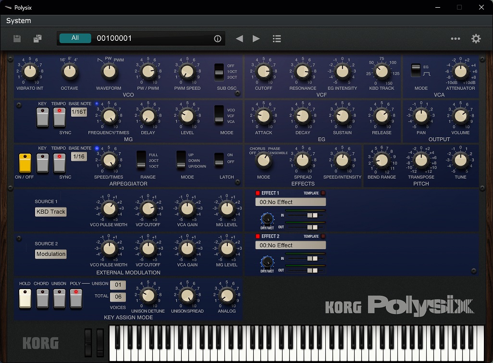Click the KBD TRACK knob
This screenshot has width=493, height=363.
pos(382,72)
